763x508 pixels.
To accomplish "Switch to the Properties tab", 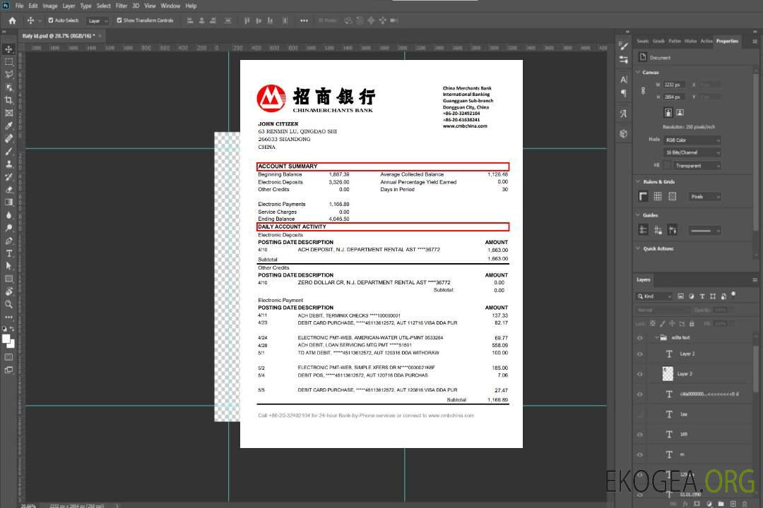I will coord(727,42).
